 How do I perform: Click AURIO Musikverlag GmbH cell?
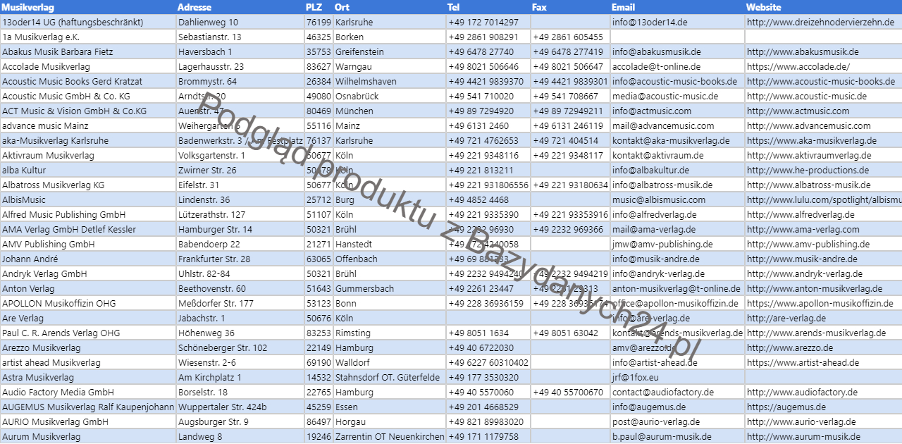point(88,421)
